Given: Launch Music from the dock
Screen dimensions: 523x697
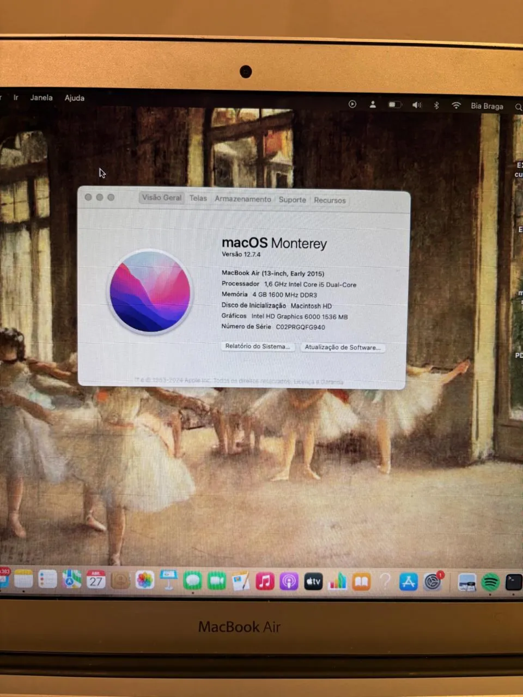Looking at the screenshot, I should pyautogui.click(x=265, y=581).
